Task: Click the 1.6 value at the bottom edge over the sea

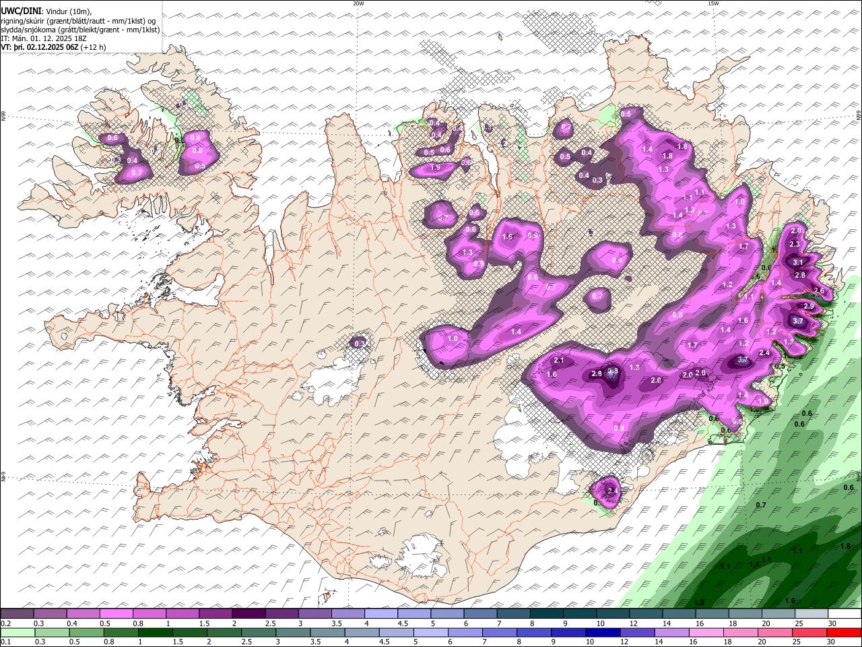Action: pos(790,600)
